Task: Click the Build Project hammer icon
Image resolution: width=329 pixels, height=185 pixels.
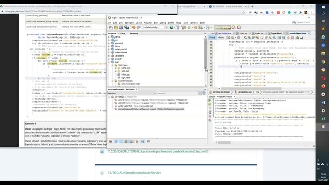Action: (x=178, y=27)
